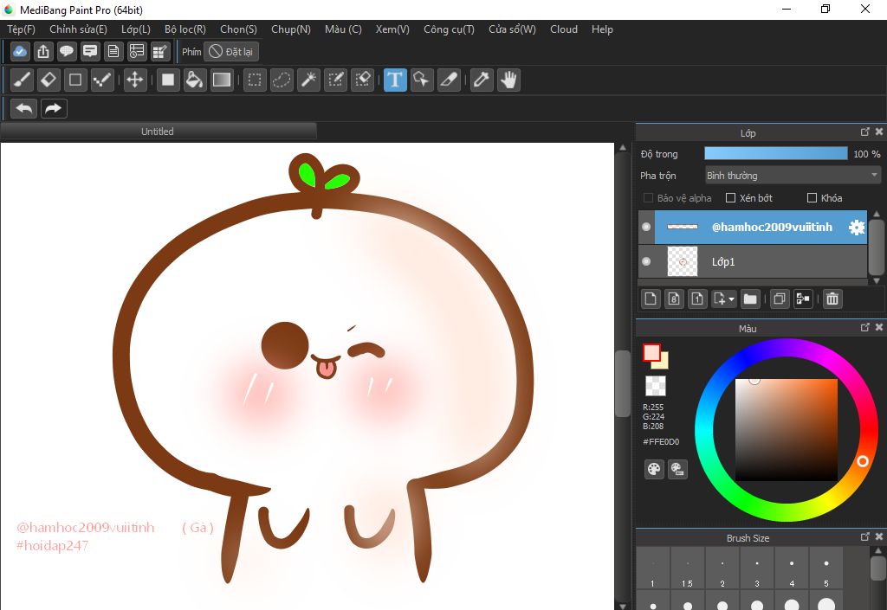
Task: Select brush size 1.5 preset
Action: click(687, 568)
